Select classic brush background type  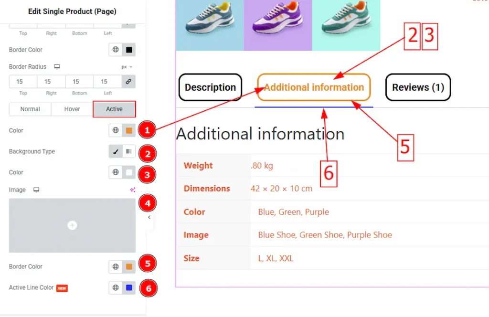(x=116, y=152)
